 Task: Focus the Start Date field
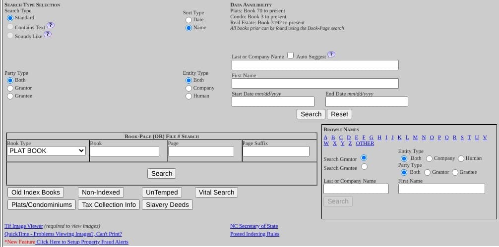click(273, 102)
